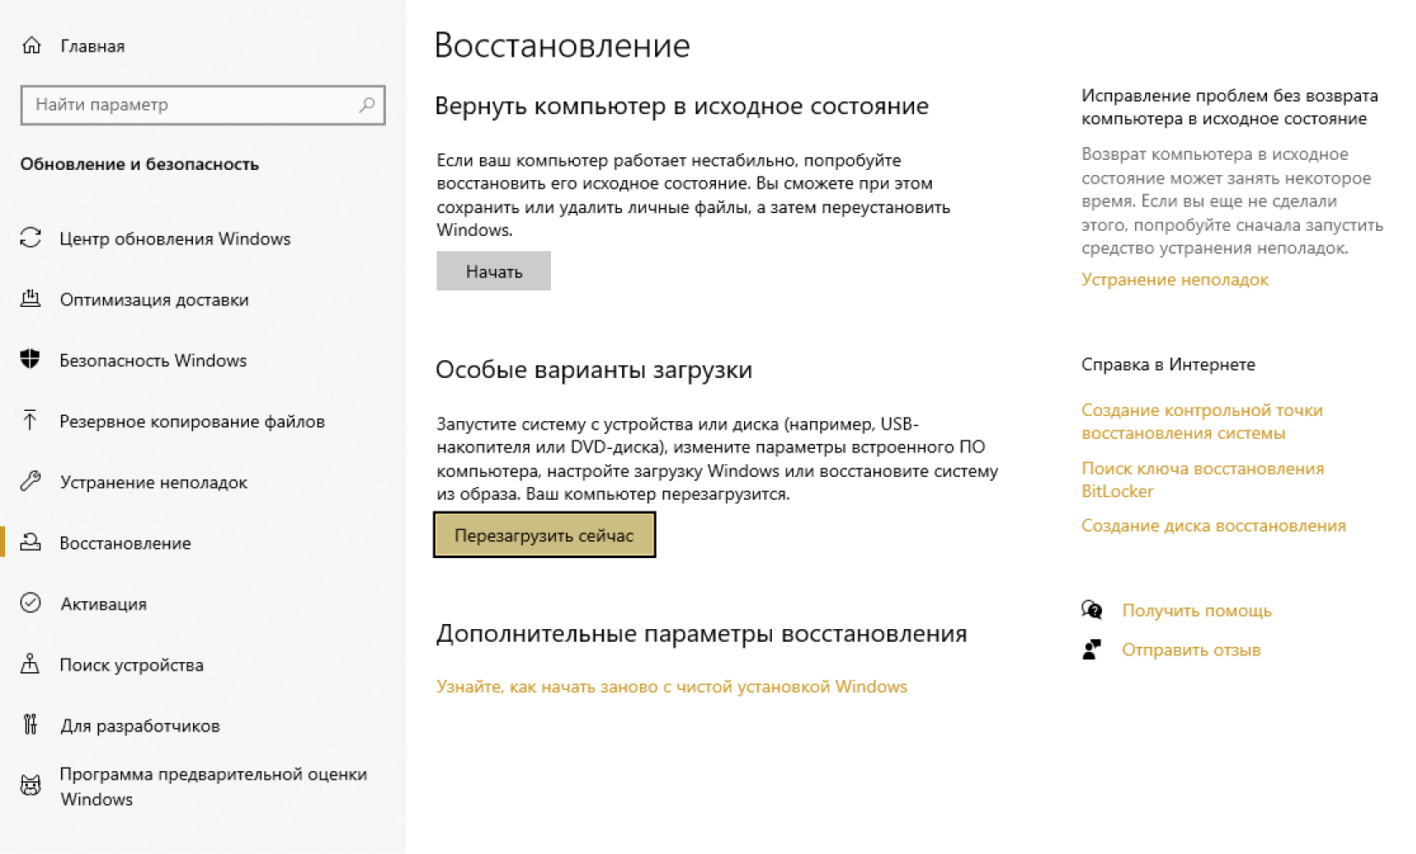This screenshot has height=854, width=1416.
Task: Click Исправление проблем без возврата heading
Action: (1230, 107)
